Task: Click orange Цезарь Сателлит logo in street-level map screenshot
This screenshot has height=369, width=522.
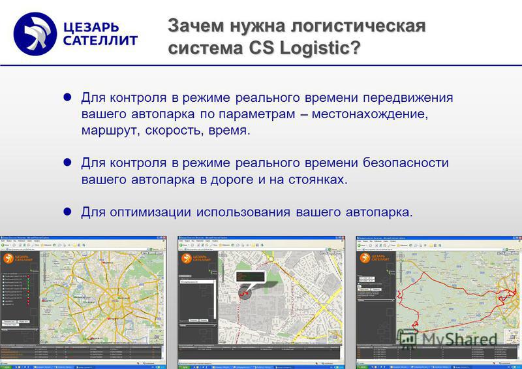Action: (x=196, y=259)
